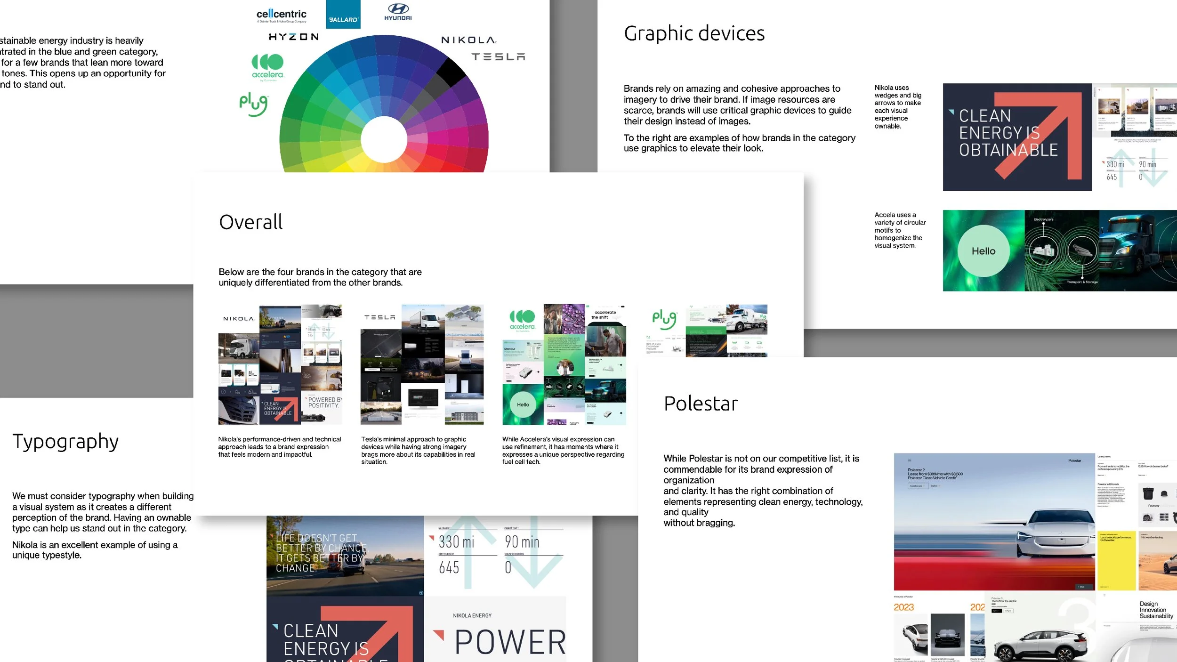Click green accelera logo left of wheel
The width and height of the screenshot is (1177, 662).
click(267, 66)
